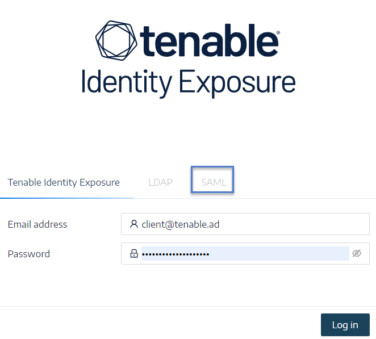Screen dimensions: 376x339
Task: Click the Email address label
Action: point(37,224)
